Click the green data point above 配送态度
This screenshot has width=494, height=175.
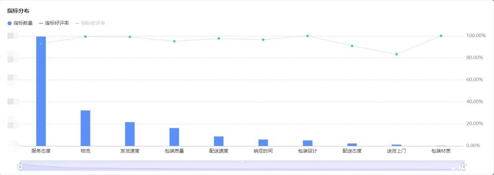[352, 46]
